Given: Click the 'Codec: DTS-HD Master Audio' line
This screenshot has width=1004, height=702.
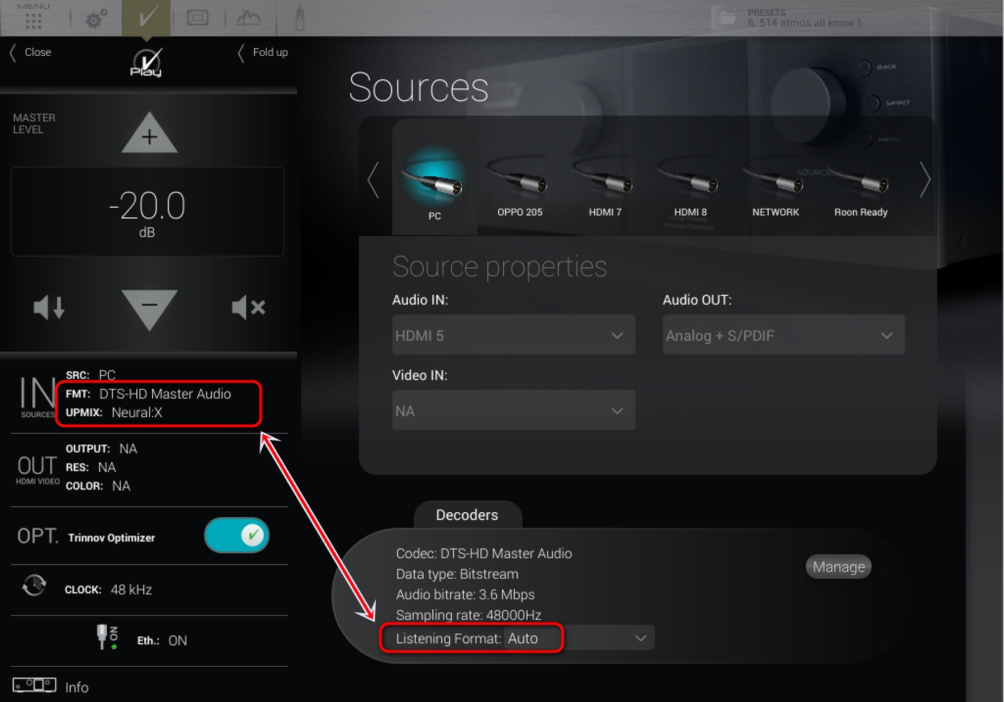Looking at the screenshot, I should click(484, 554).
